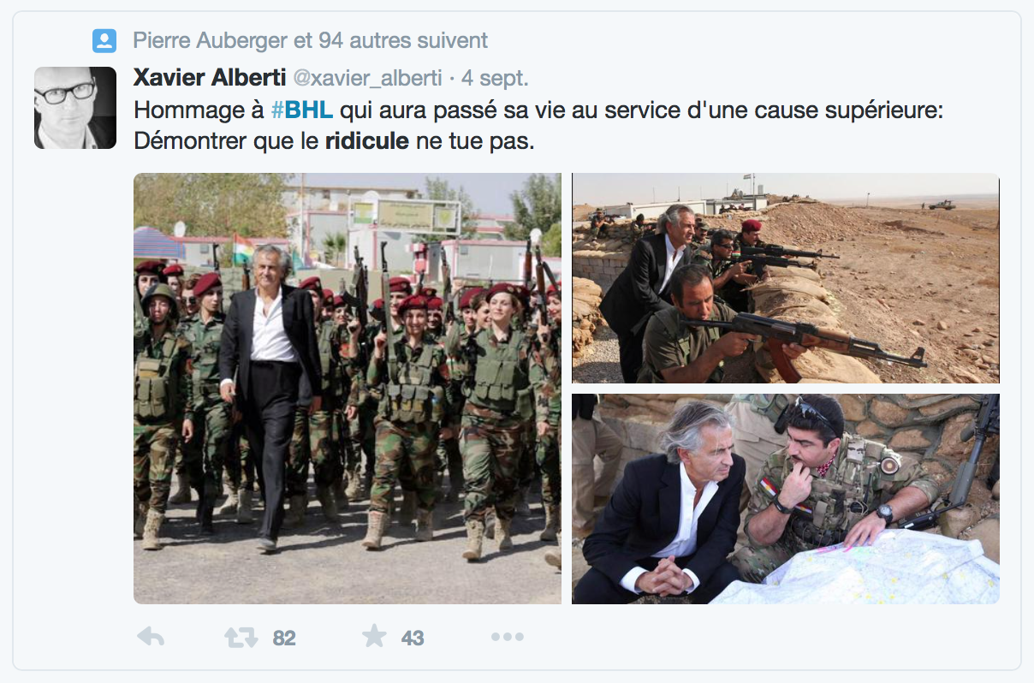
Task: Click the blue follower person icon
Action: coord(104,40)
